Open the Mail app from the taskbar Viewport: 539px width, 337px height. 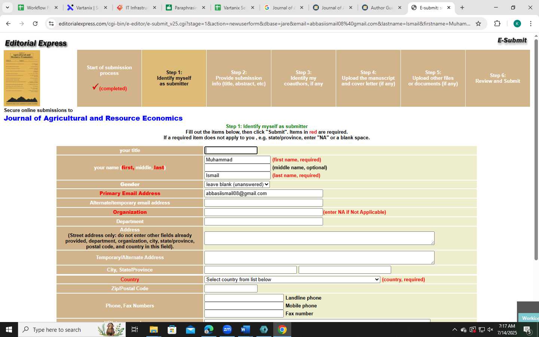(190, 330)
